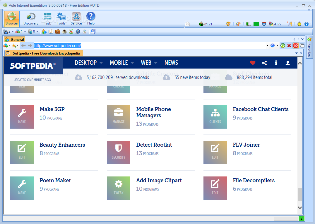Click the green book layout icon

(x=248, y=24)
